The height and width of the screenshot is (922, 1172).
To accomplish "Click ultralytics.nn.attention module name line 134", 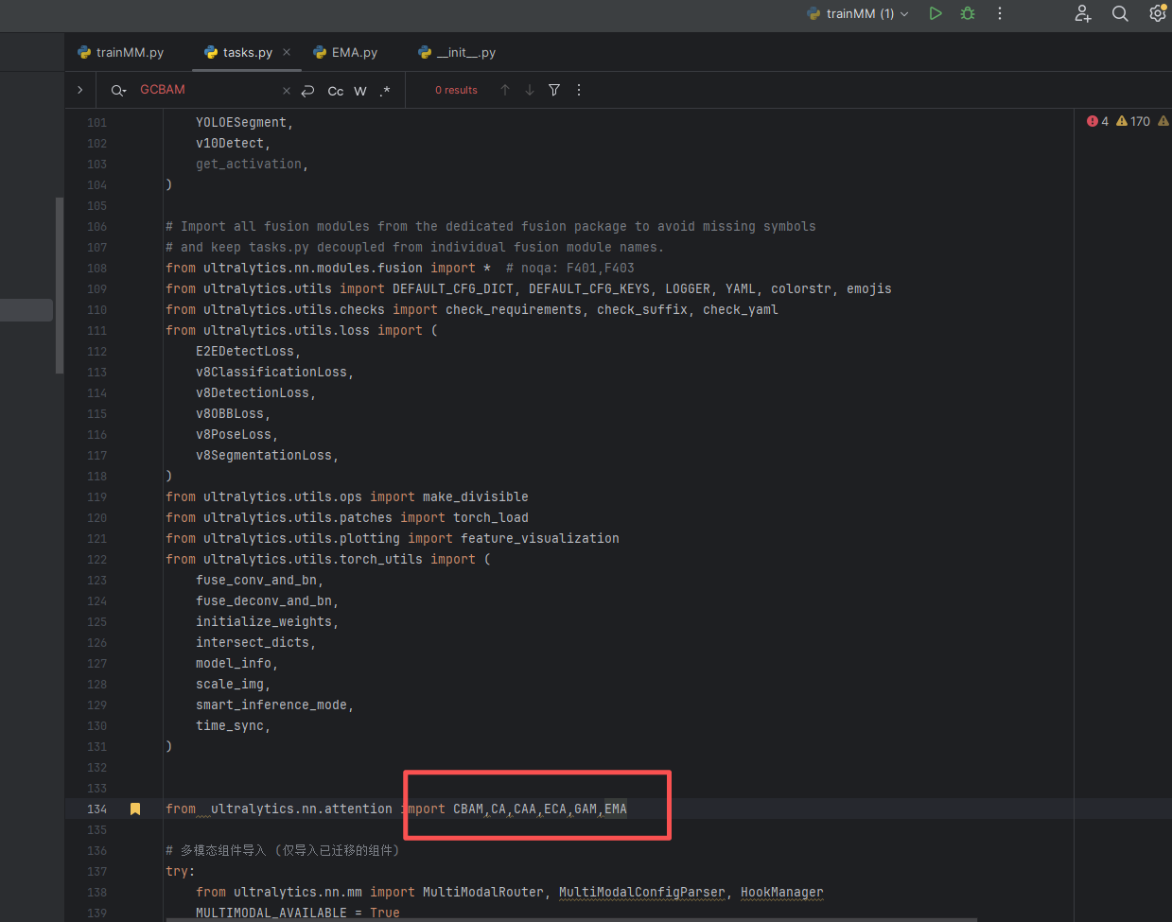I will (302, 809).
